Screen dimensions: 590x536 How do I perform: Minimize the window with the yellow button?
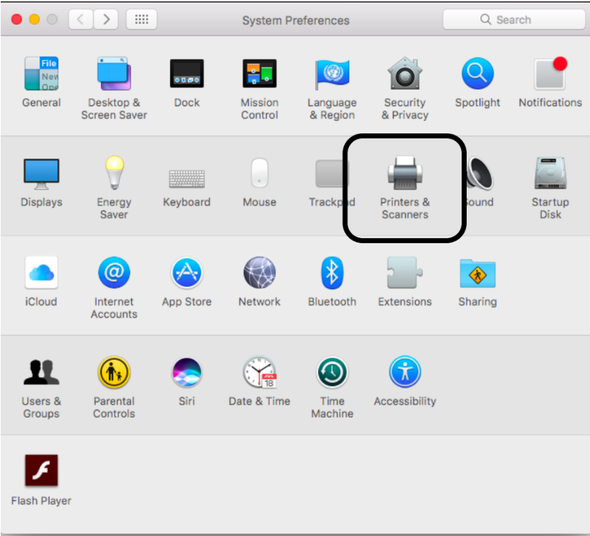34,19
